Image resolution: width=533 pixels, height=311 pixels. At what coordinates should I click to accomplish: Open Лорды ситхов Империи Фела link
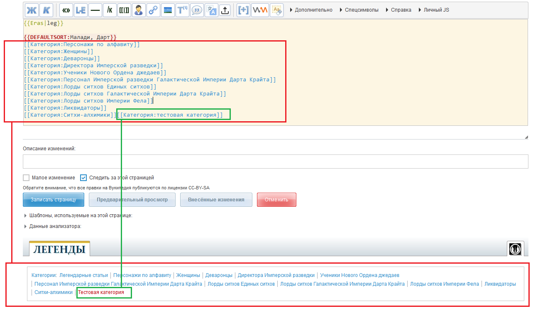[x=445, y=284]
